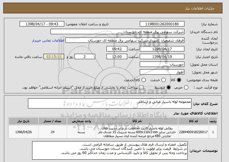This screenshot has height=162, width=229.
Task: Click the buyer organization name field
Action: click(117, 32)
